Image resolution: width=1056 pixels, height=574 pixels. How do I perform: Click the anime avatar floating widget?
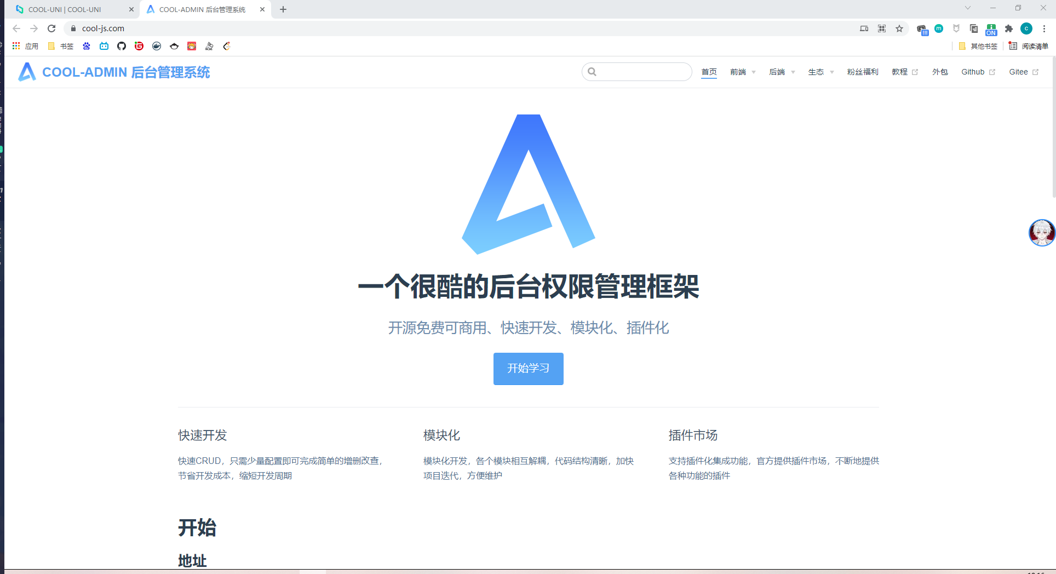click(1041, 233)
